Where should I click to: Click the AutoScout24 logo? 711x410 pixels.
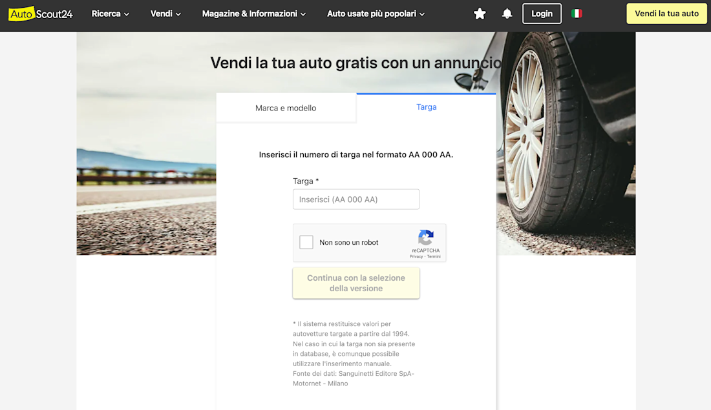coord(41,14)
